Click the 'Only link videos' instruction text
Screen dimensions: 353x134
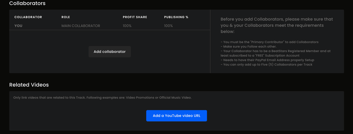click(x=102, y=98)
